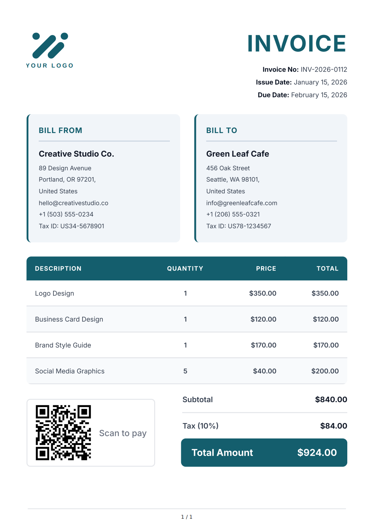The width and height of the screenshot is (374, 529).
Task: Click the company logo icon
Action: coord(50,45)
